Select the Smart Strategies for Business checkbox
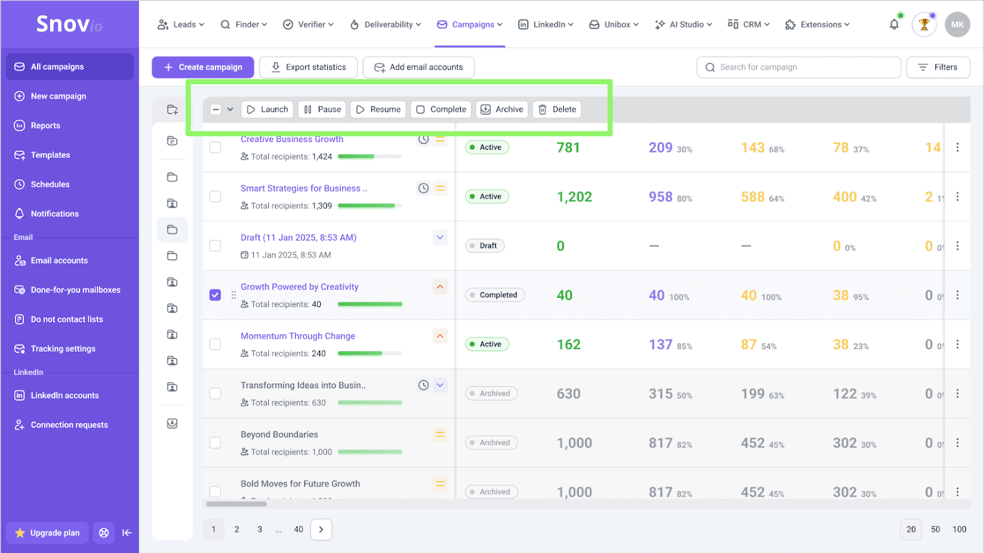This screenshot has height=553, width=984. pyautogui.click(x=215, y=197)
